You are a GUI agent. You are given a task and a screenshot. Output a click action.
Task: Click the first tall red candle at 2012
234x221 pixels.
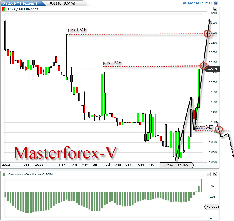pos(5,35)
